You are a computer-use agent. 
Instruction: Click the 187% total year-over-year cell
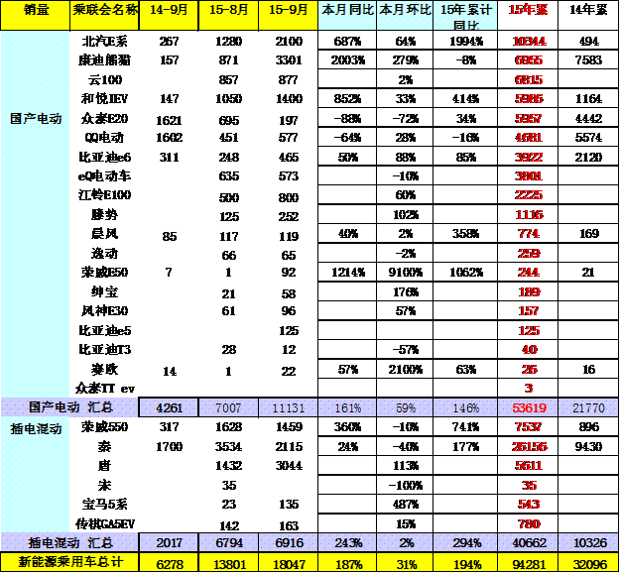pos(348,564)
